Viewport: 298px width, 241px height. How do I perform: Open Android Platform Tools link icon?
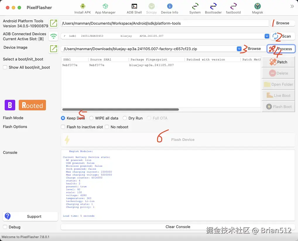coord(53,23)
